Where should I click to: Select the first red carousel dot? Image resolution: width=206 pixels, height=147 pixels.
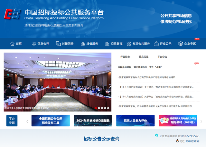[x=96, y=108]
